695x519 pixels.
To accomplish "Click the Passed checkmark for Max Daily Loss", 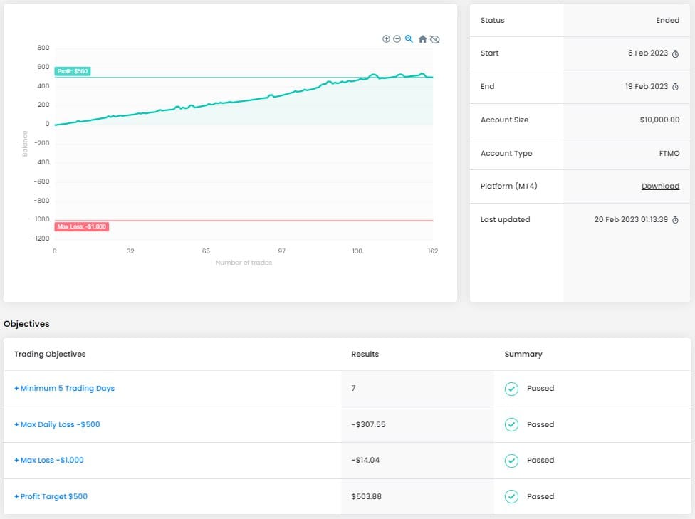I will click(511, 424).
